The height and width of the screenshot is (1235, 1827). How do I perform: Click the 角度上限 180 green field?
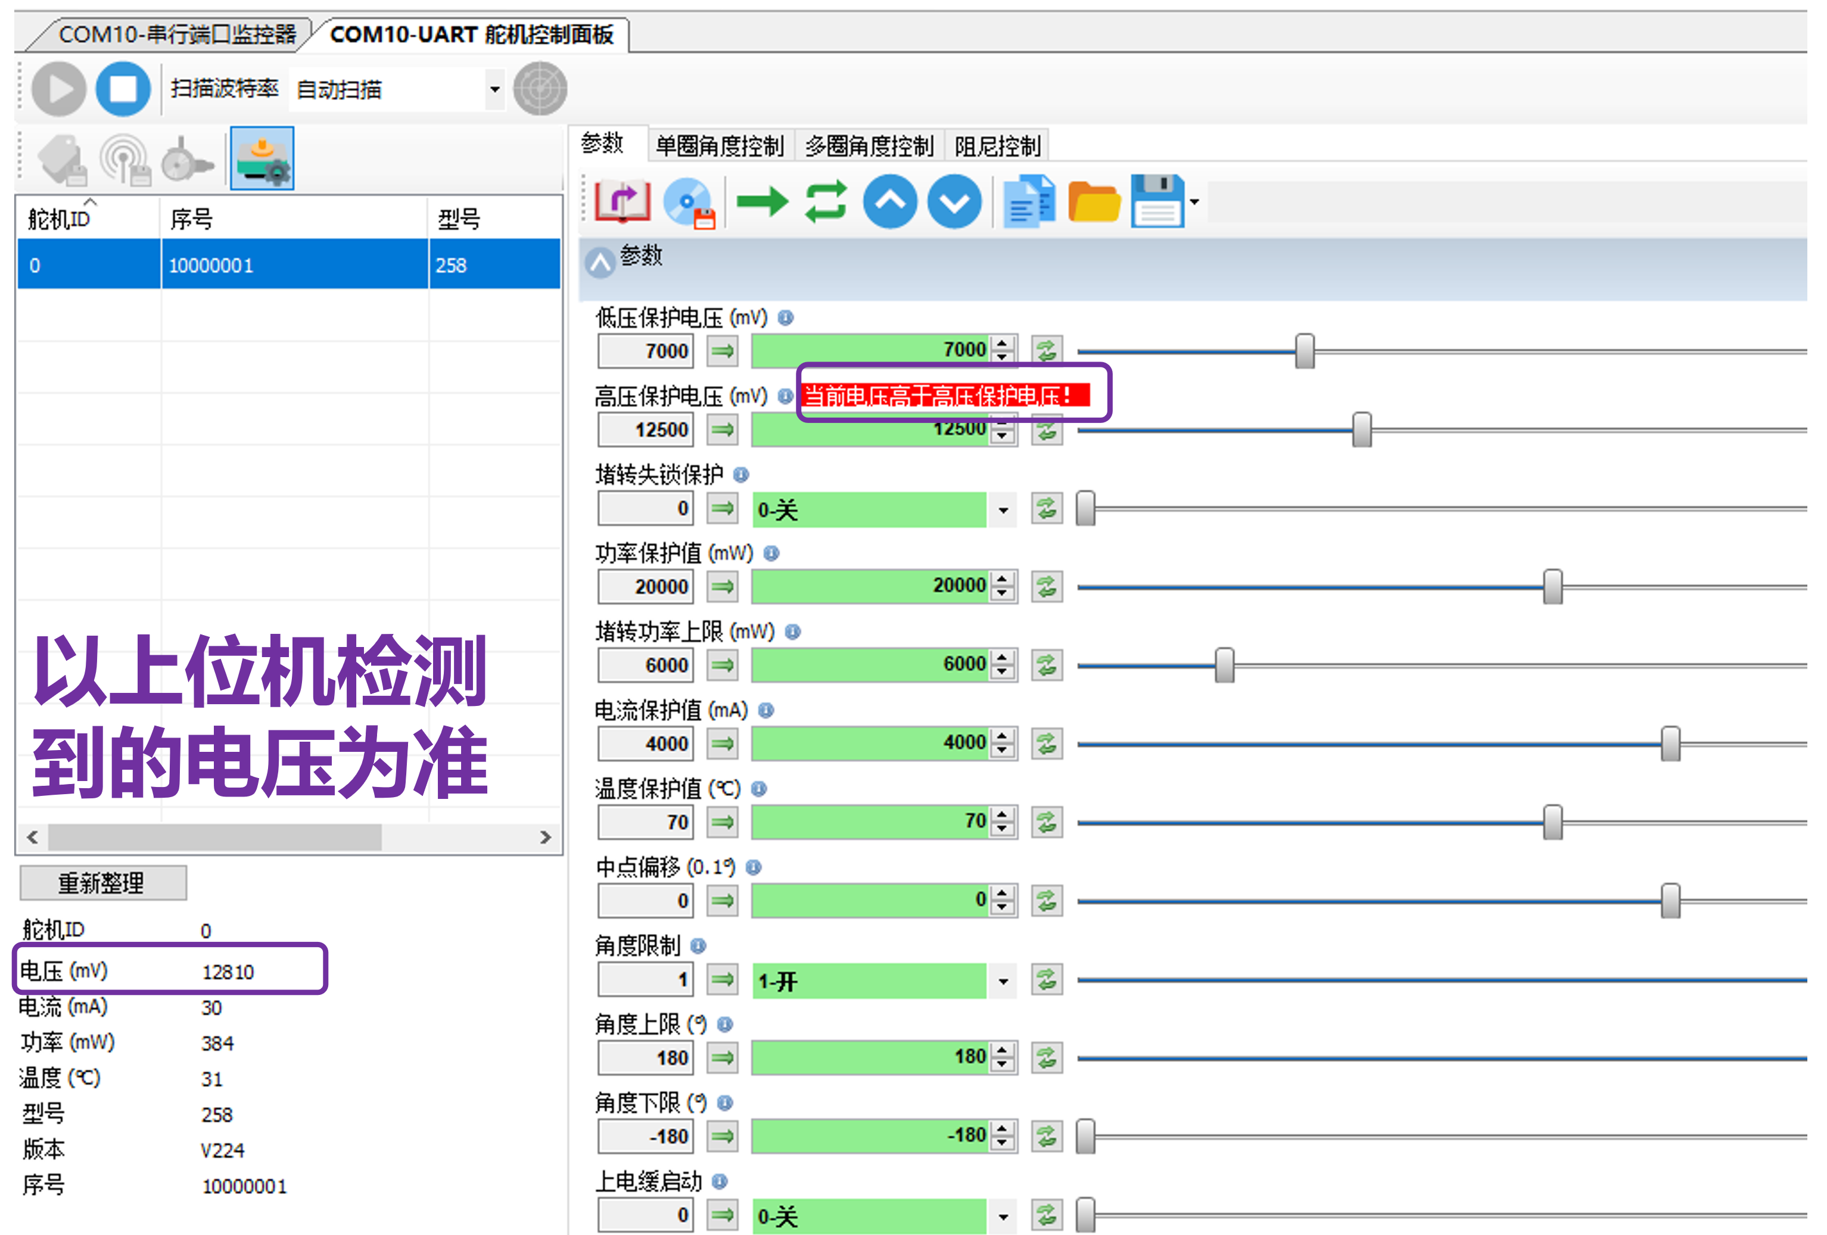(x=871, y=1058)
